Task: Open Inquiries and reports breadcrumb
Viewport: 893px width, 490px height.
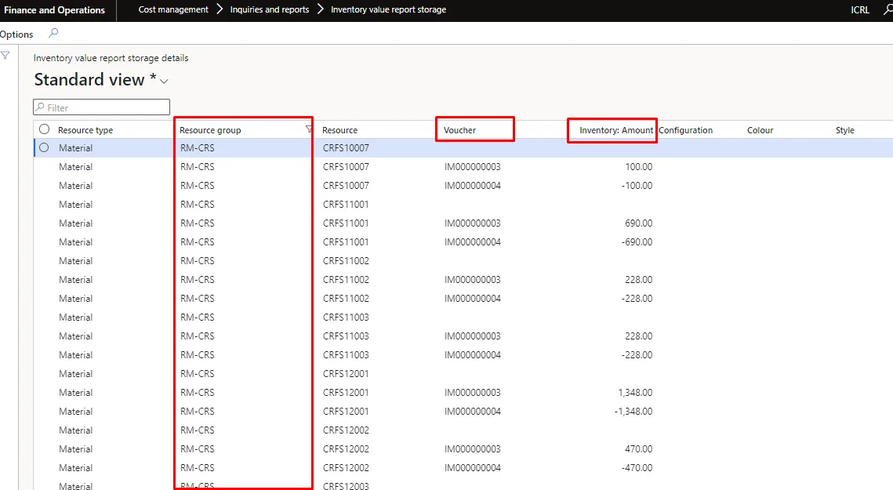Action: click(x=270, y=9)
